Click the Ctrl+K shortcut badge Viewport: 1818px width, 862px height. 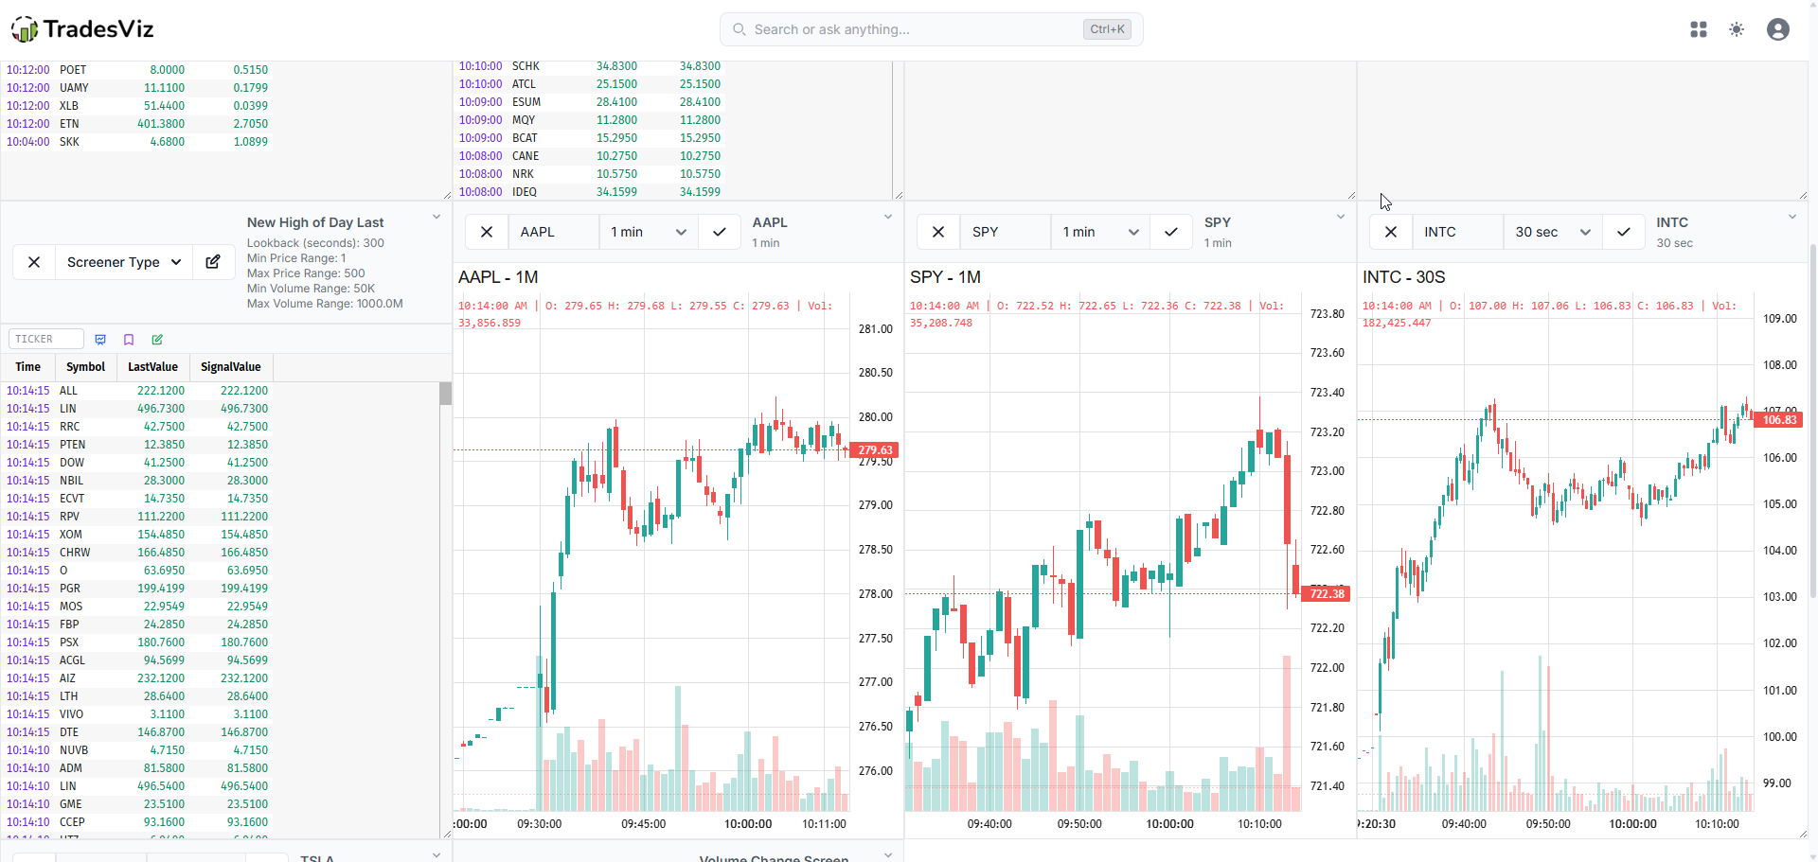point(1107,29)
